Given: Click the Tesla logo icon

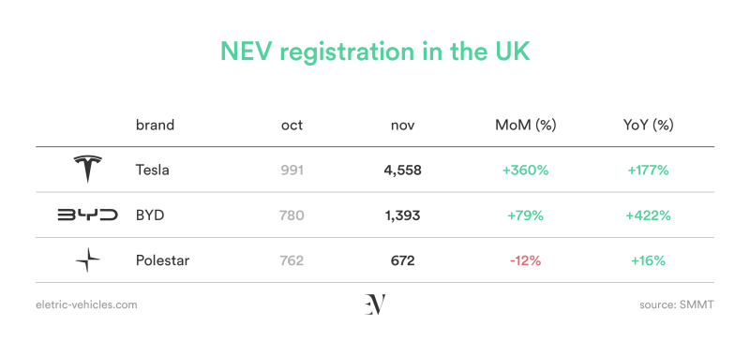Looking at the screenshot, I should pyautogui.click(x=87, y=170).
